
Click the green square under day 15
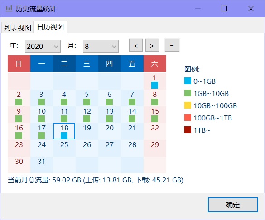point(154,119)
